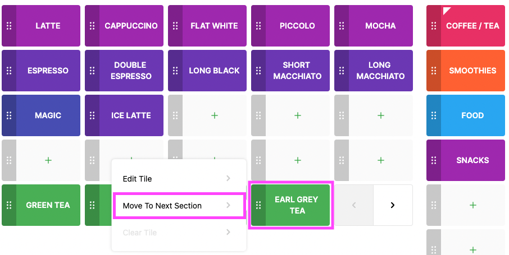The height and width of the screenshot is (255, 509).
Task: Click the drag handle on the Snacks section
Action: pos(434,160)
